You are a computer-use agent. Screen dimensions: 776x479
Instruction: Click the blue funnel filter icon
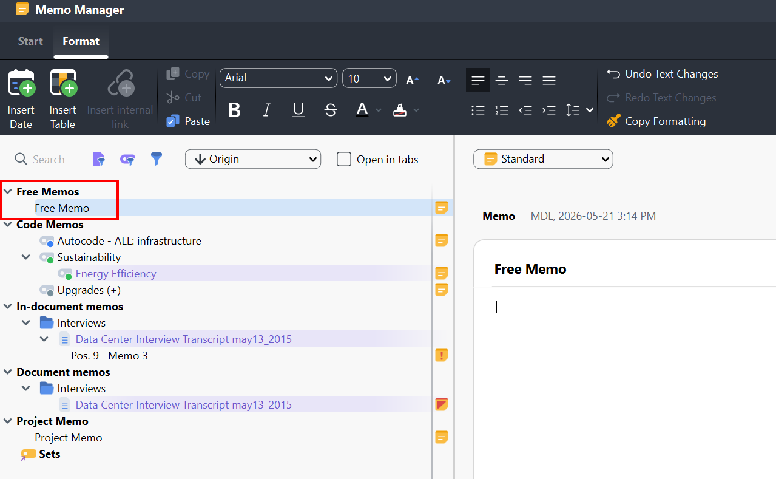(157, 160)
